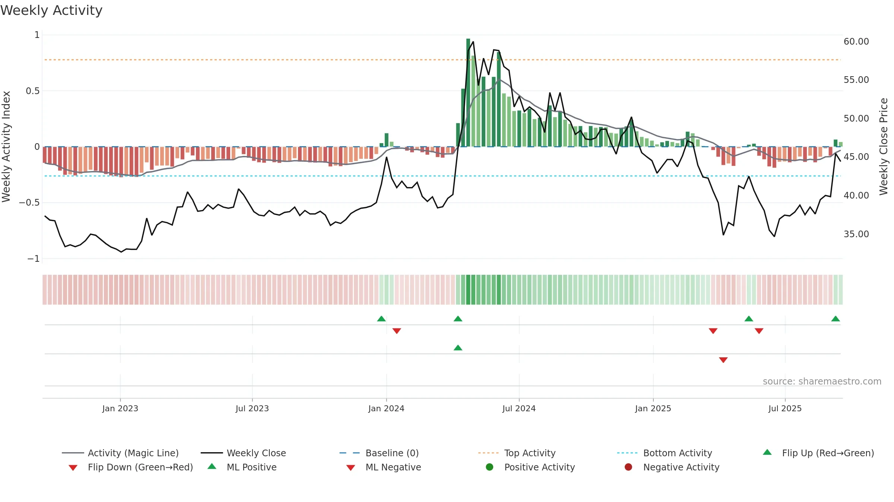
Task: Click the 45.00 price axis label
Action: [856, 157]
